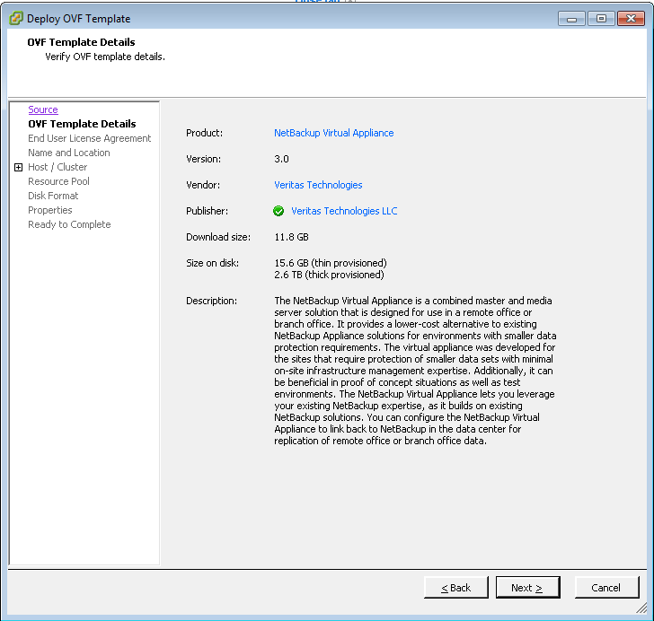The width and height of the screenshot is (654, 621).
Task: Select OVF Template Details step
Action: pos(82,124)
